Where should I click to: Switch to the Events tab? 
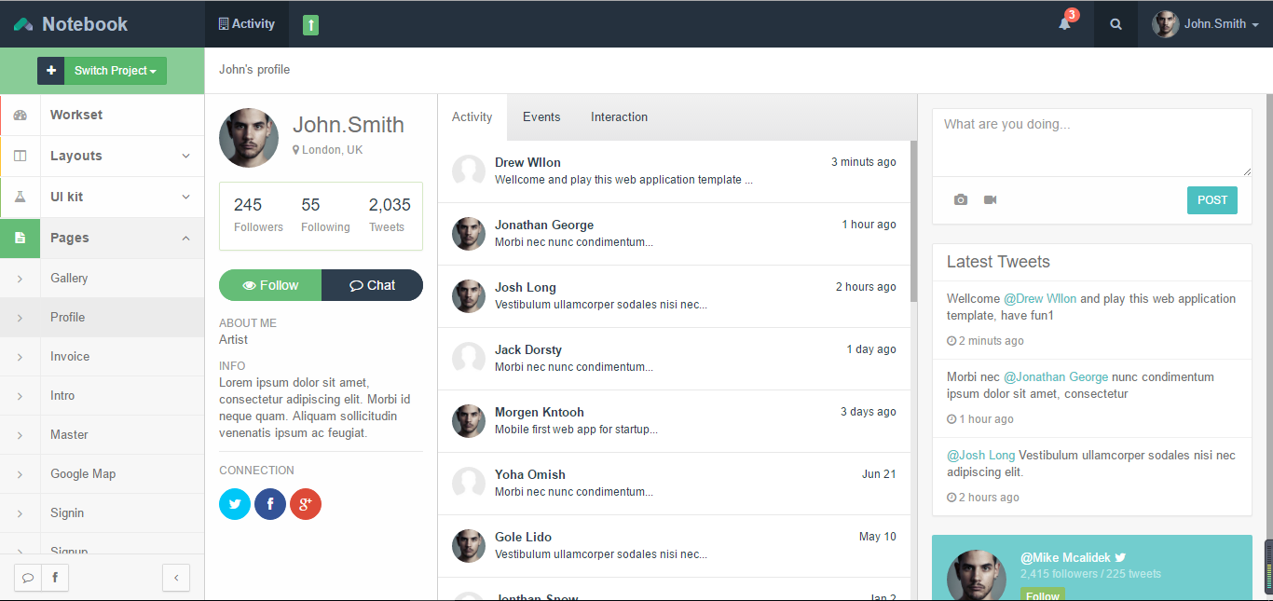pyautogui.click(x=541, y=117)
